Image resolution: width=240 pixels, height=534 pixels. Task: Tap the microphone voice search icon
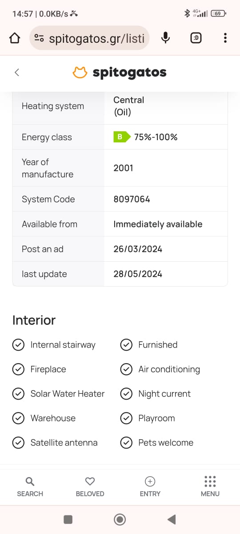coord(165,38)
